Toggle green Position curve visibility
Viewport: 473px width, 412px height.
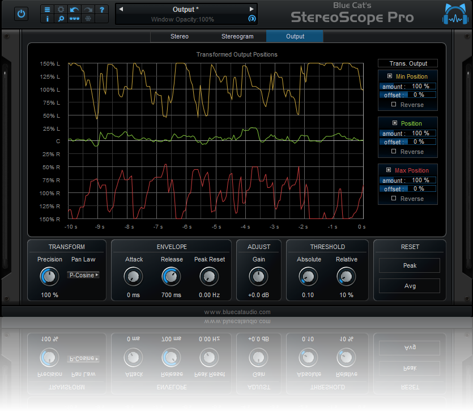tap(395, 123)
